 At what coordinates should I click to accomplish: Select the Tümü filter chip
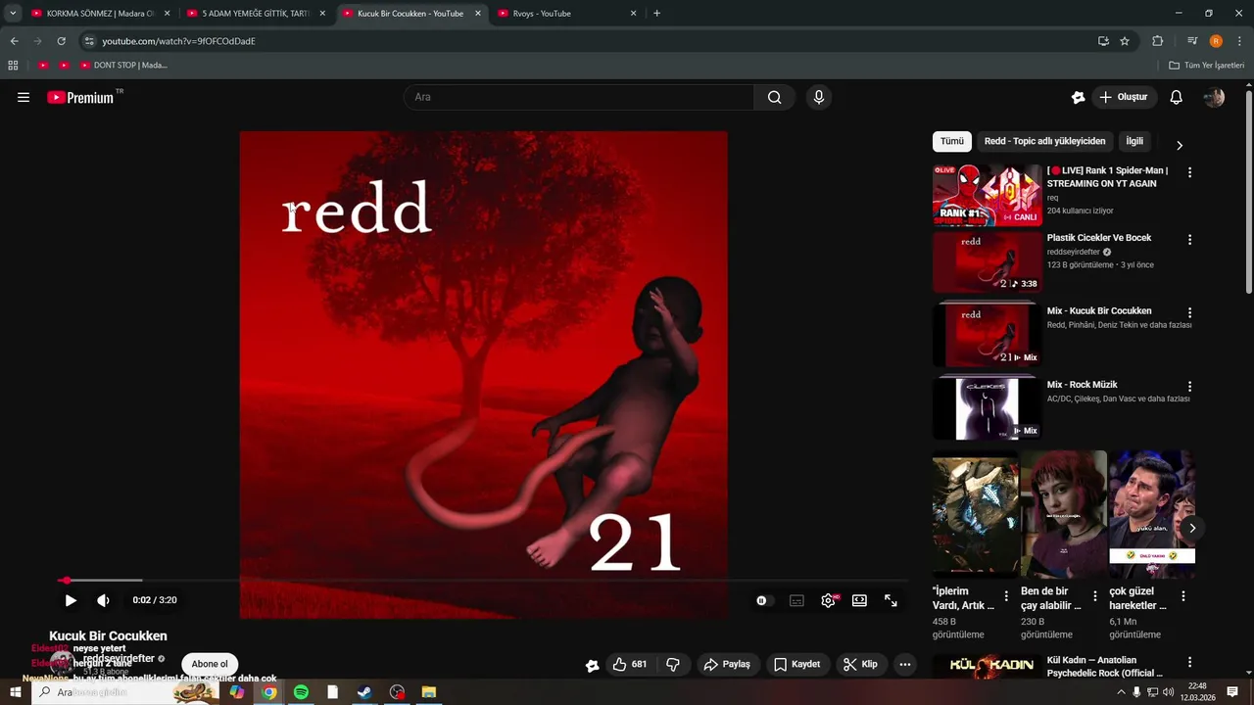click(x=952, y=141)
